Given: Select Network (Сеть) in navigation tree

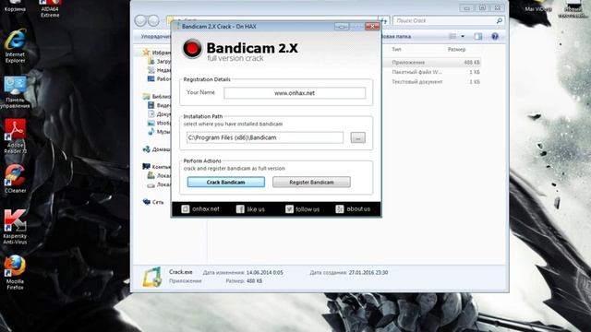Looking at the screenshot, I should coord(153,202).
